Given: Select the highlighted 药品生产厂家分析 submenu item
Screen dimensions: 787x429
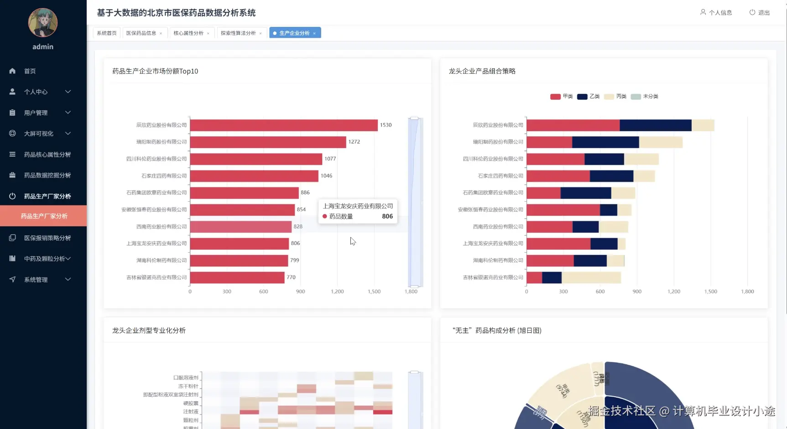Looking at the screenshot, I should [43, 216].
